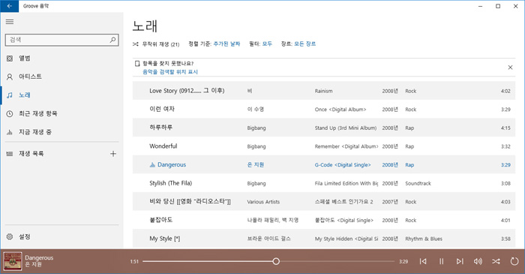Click album Stand Up (3rd Mini Album)
The image size is (525, 274).
coord(346,128)
